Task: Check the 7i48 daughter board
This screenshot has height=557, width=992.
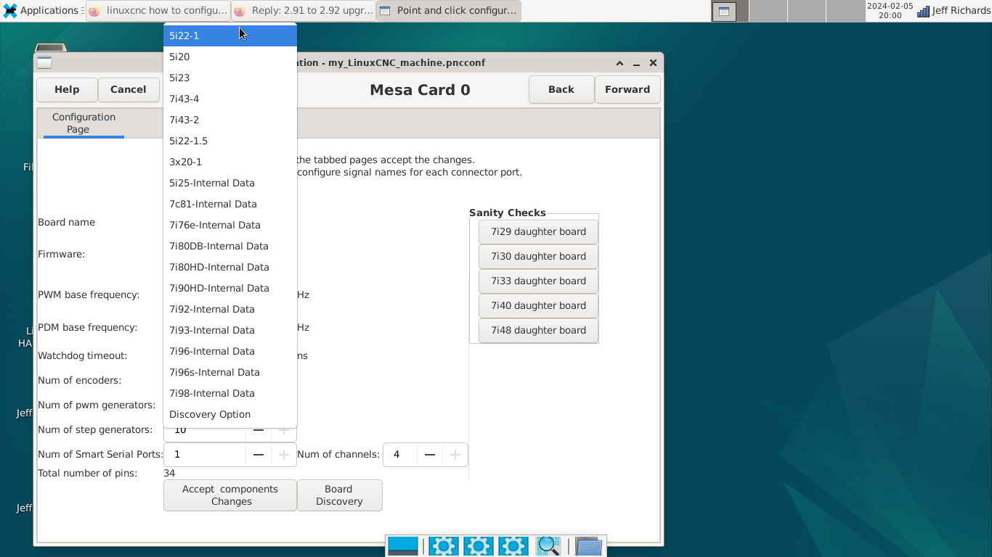Action: tap(538, 331)
